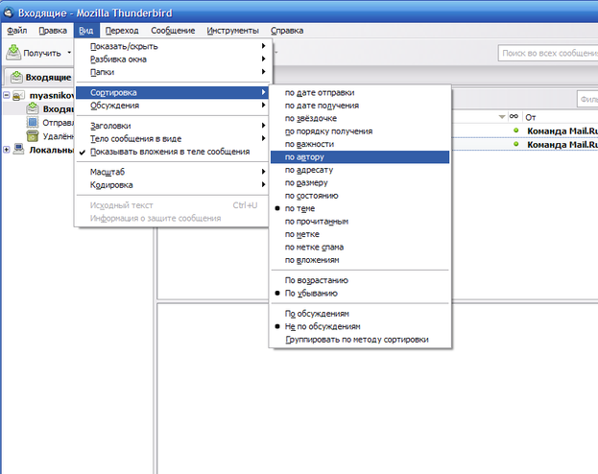Open the 'Файл' menu
The height and width of the screenshot is (474, 598).
[x=17, y=31]
